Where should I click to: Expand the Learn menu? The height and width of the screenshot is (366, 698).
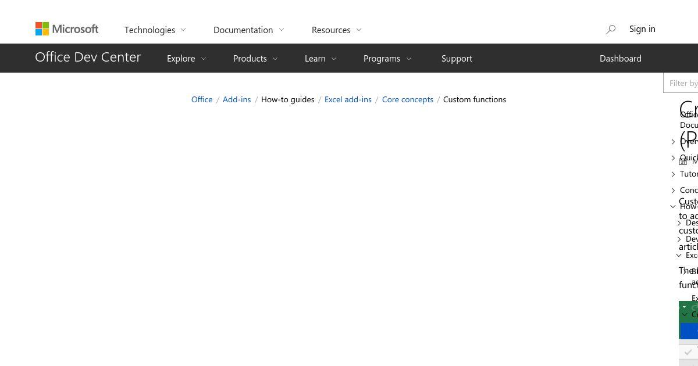320,58
